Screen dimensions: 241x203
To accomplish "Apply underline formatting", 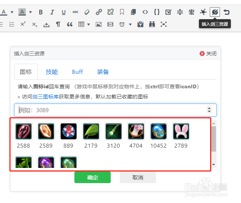I will tap(64, 12).
